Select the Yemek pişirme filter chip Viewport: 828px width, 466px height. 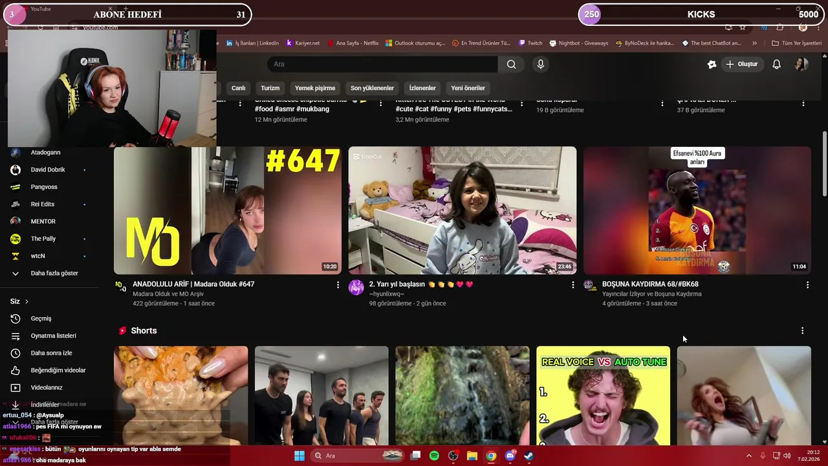coord(315,88)
